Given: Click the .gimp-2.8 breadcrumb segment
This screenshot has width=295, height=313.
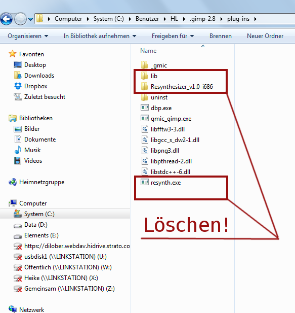Looking at the screenshot, I should 202,19.
